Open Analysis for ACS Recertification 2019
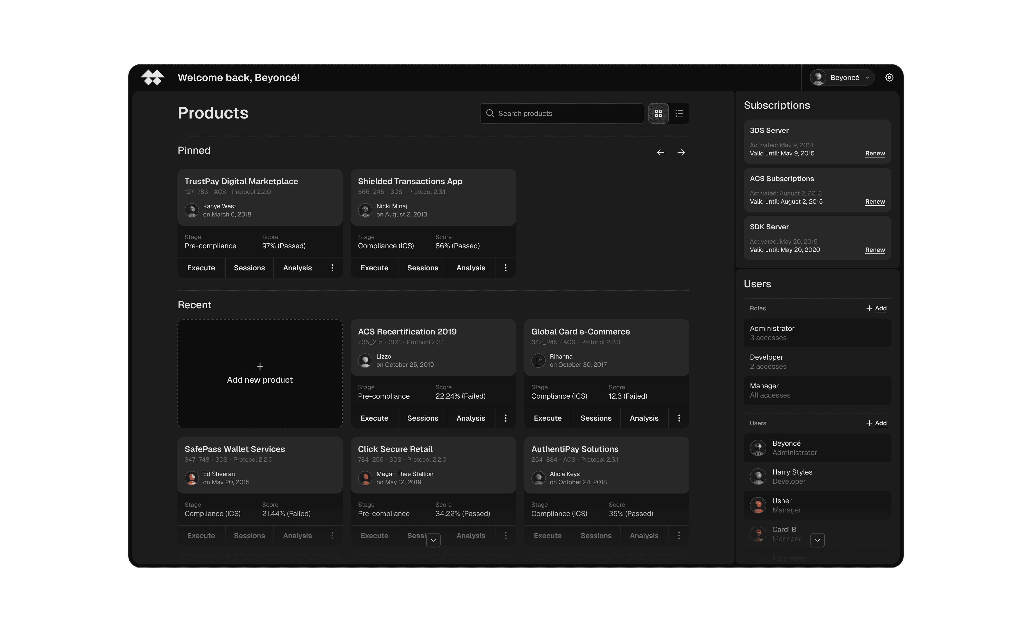 (x=470, y=418)
